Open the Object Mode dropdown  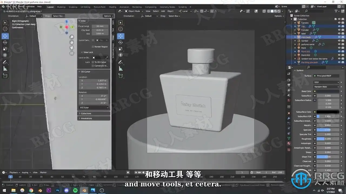point(134,11)
